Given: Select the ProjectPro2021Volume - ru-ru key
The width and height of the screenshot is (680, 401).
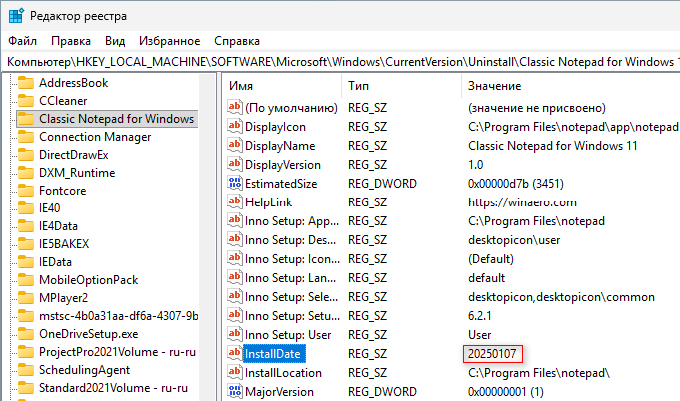Looking at the screenshot, I should (x=117, y=352).
